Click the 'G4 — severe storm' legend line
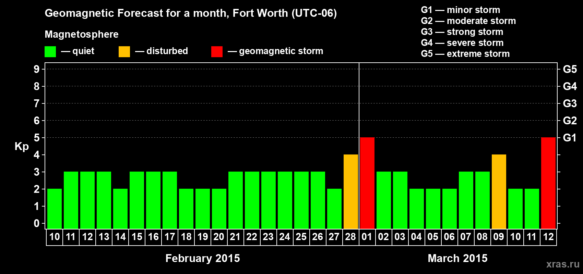Viewport: 583px width, 274px height. point(462,43)
